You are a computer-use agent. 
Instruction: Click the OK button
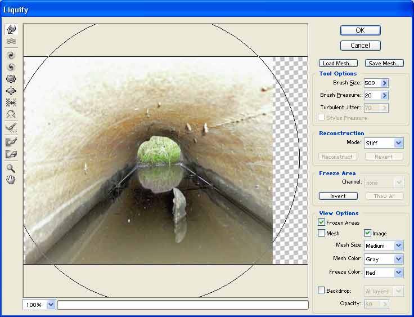[360, 30]
